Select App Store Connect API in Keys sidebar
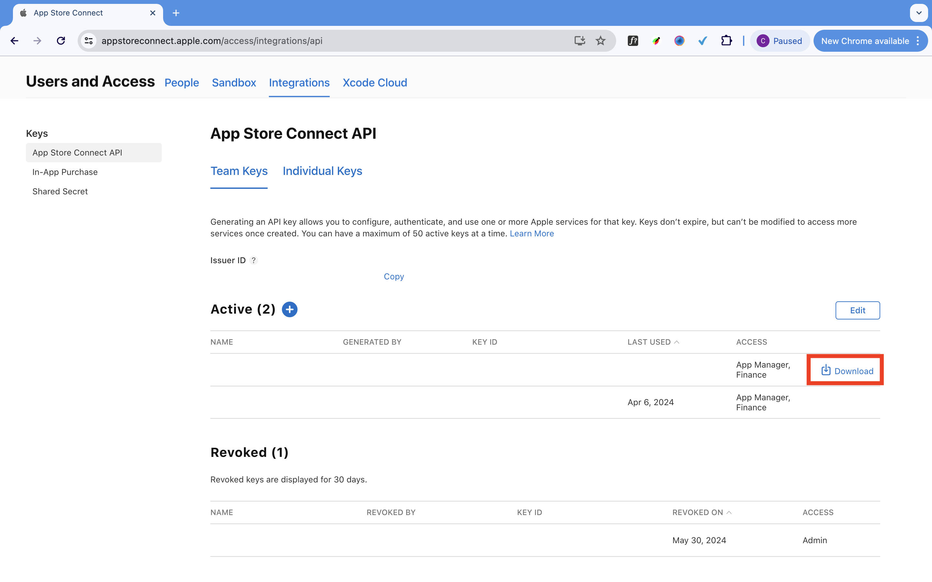932x582 pixels. pos(94,152)
